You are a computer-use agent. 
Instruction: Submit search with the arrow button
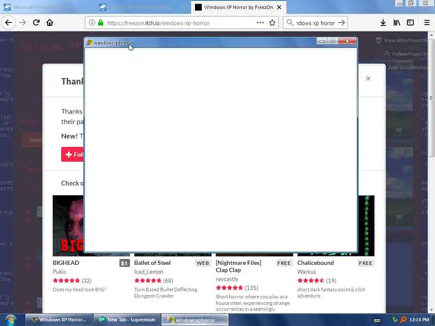pyautogui.click(x=342, y=22)
